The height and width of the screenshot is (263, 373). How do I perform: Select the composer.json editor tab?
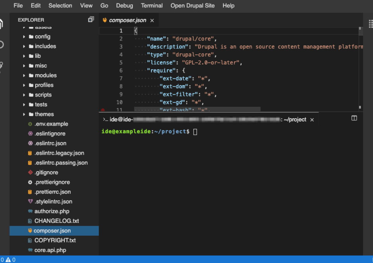(x=127, y=21)
